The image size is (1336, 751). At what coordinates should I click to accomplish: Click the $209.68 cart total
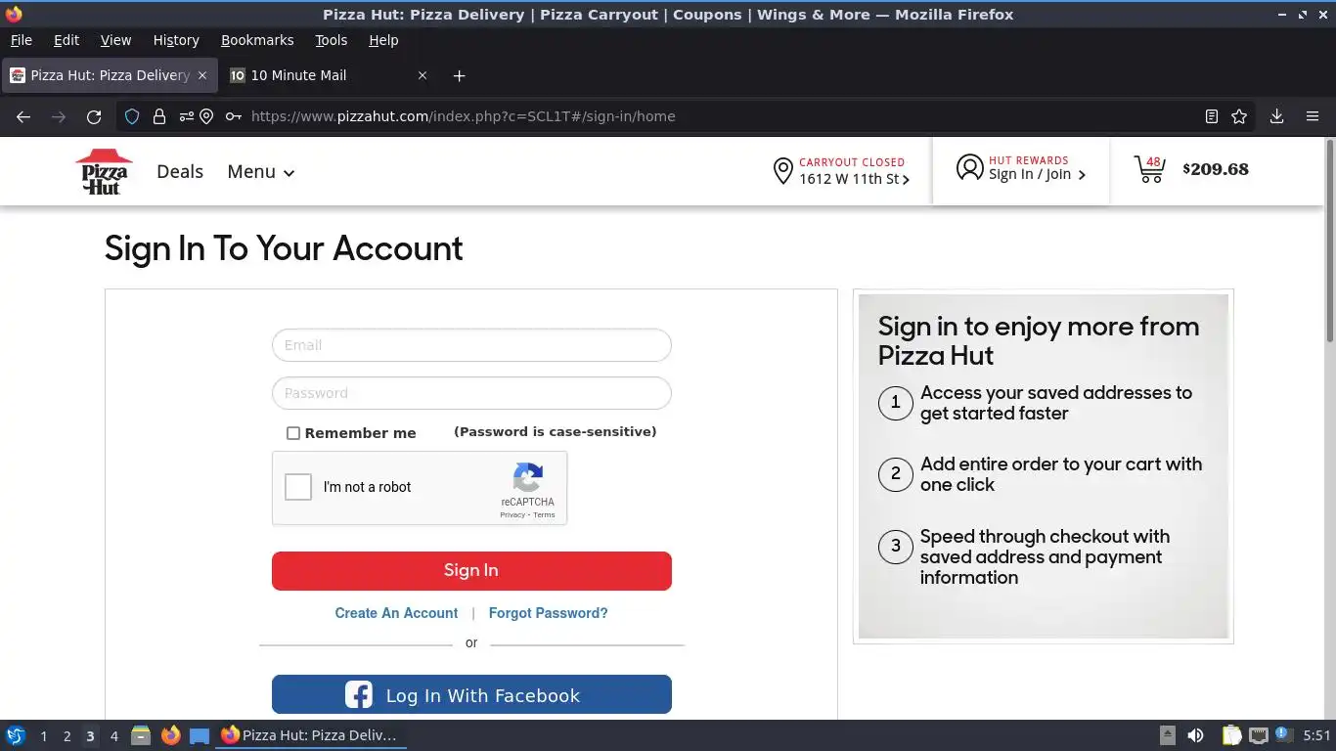1216,169
